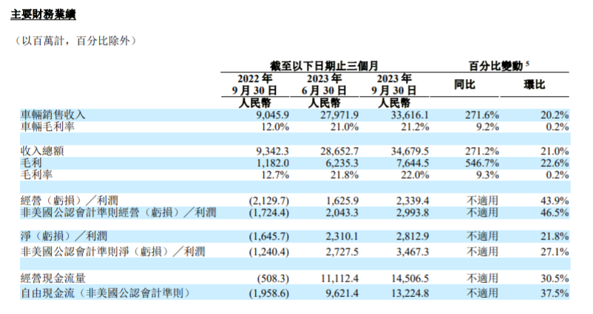593x314 pixels.
Task: Click the 毛利率 row label
Action: click(37, 175)
